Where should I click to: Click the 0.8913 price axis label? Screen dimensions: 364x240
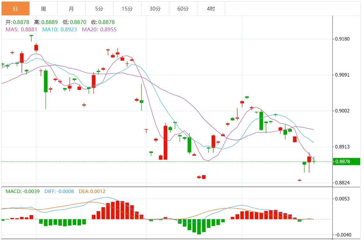342,147
